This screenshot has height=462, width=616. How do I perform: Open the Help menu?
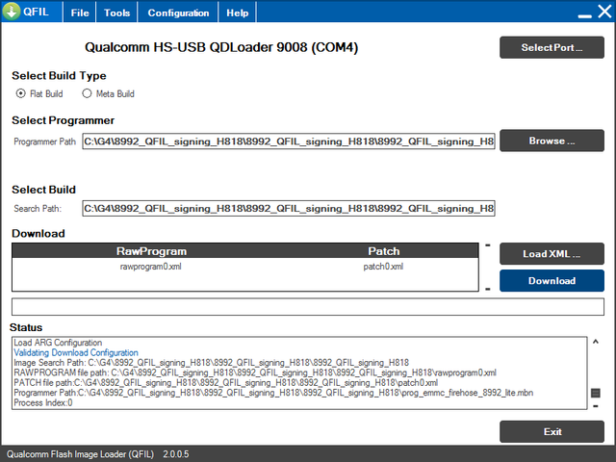(x=238, y=13)
